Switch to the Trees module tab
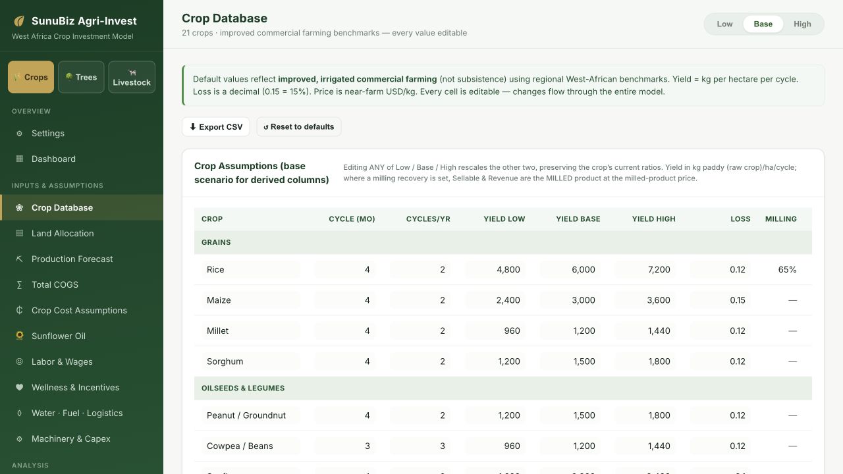This screenshot has height=474, width=843. point(81,77)
